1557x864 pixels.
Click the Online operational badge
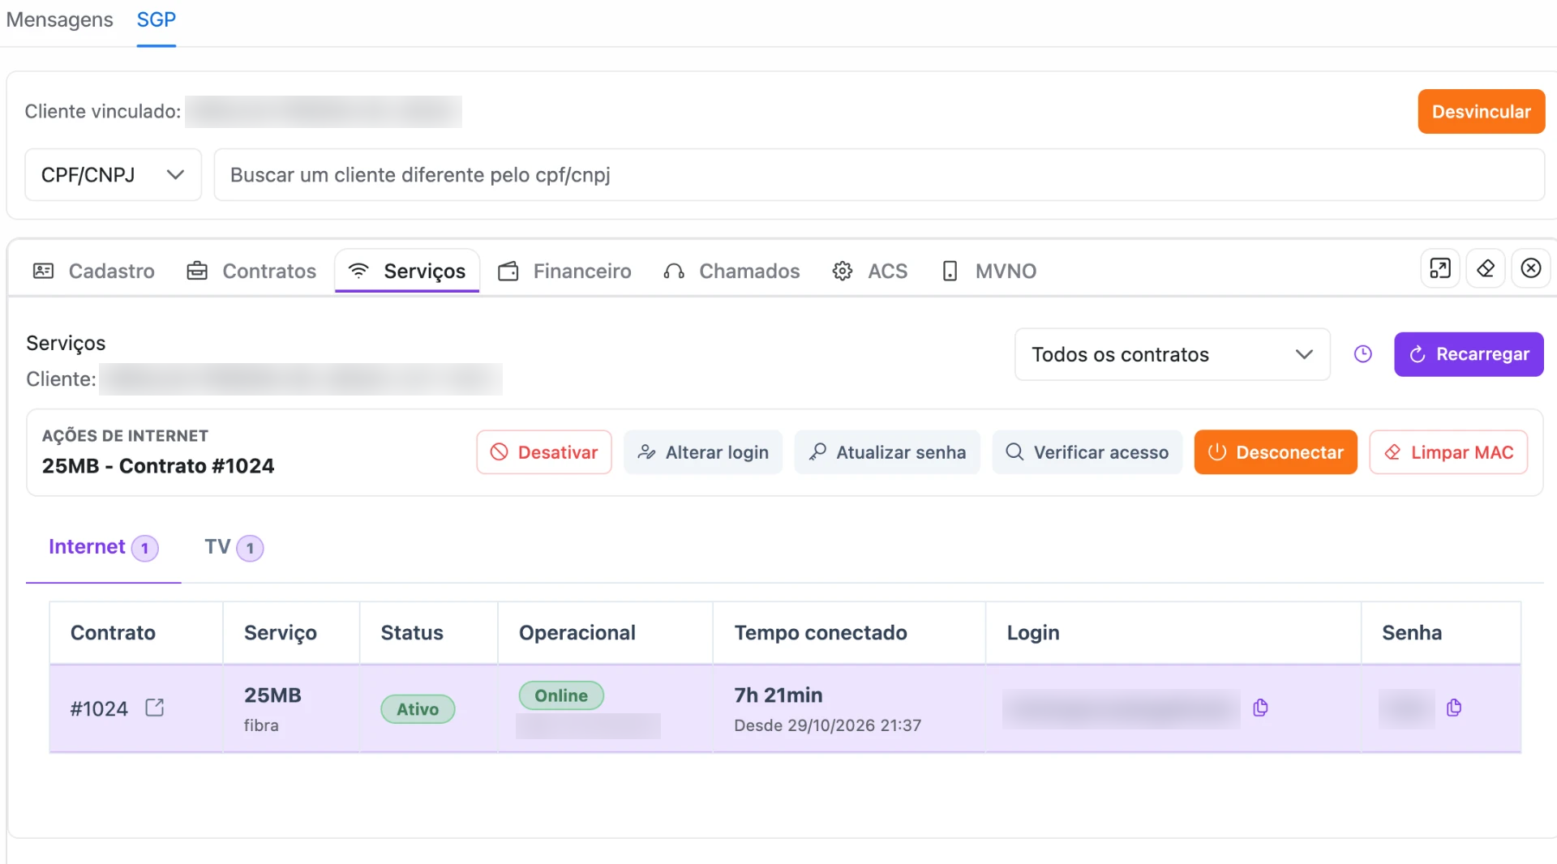(x=561, y=695)
